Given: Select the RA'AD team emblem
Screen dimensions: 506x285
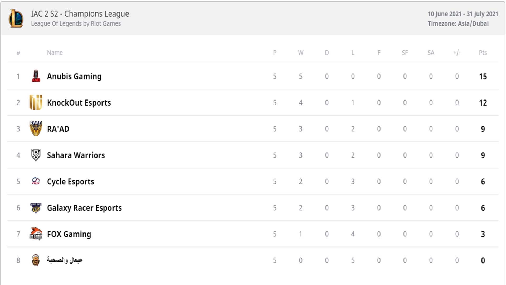Looking at the screenshot, I should (x=36, y=129).
